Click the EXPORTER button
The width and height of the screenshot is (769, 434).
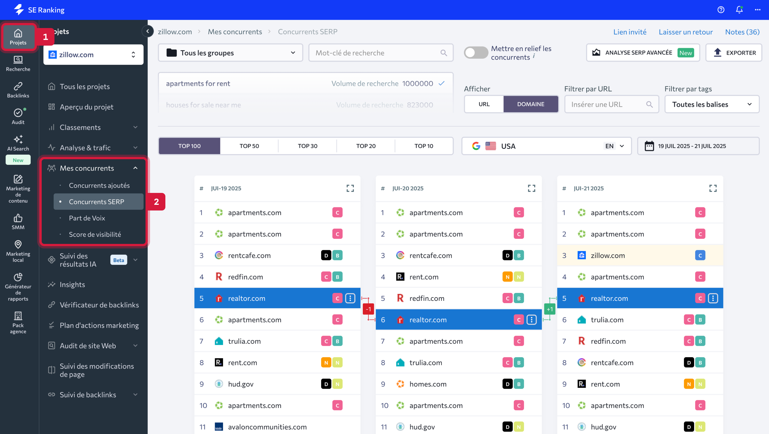click(x=734, y=52)
